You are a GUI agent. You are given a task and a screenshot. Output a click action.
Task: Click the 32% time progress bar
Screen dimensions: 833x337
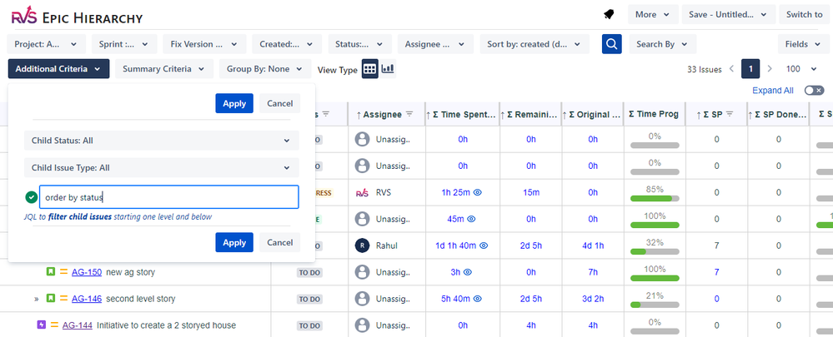click(655, 251)
